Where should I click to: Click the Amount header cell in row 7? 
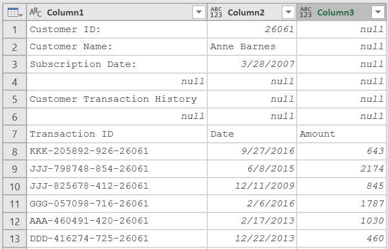coord(342,134)
